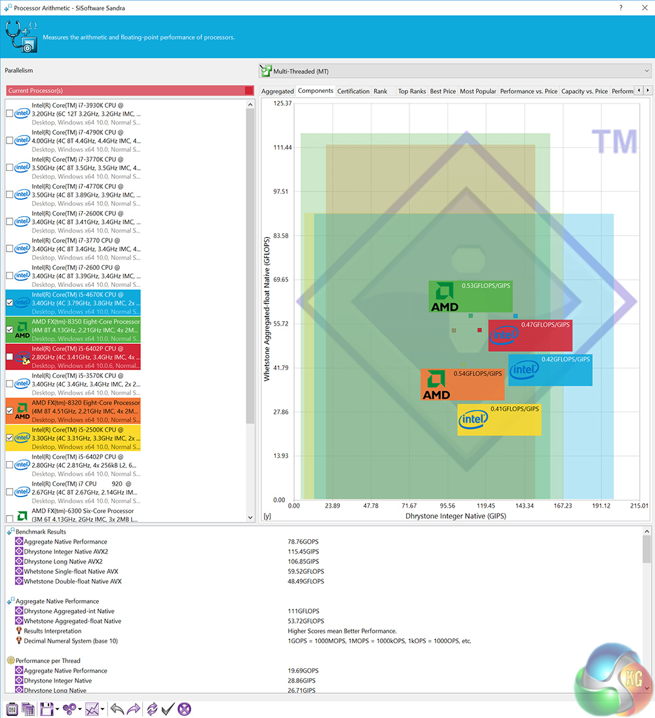The image size is (655, 718).
Task: Open the gears options dropdown arrow
Action: [80, 709]
